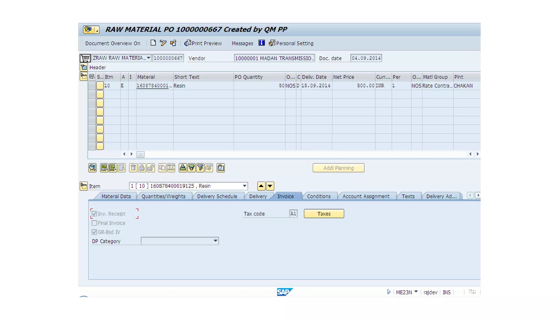The width and height of the screenshot is (559, 319).
Task: Click the Delete item trash icon
Action: click(x=133, y=168)
